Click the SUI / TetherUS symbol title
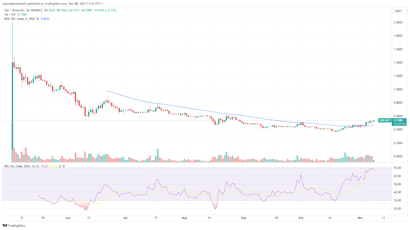The height and width of the screenshot is (230, 410). [x=23, y=10]
